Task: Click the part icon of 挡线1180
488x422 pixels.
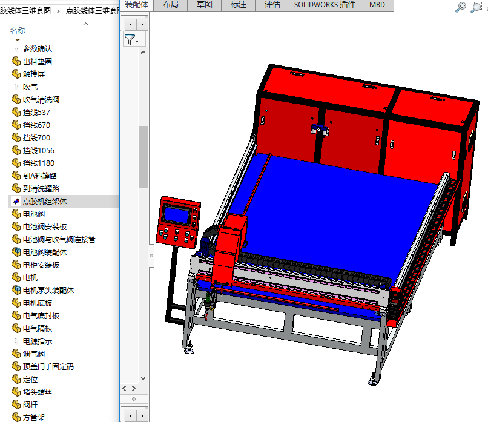Action: click(16, 163)
